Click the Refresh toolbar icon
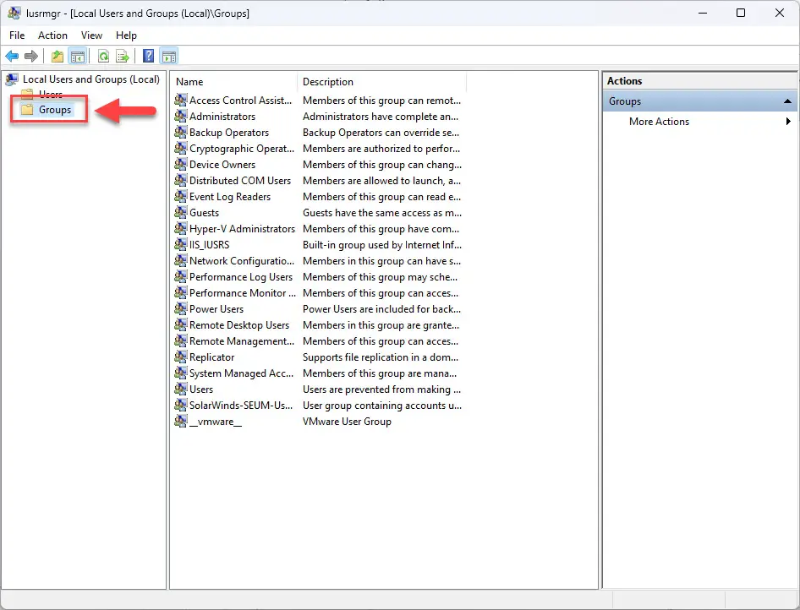The image size is (800, 610). 103,56
